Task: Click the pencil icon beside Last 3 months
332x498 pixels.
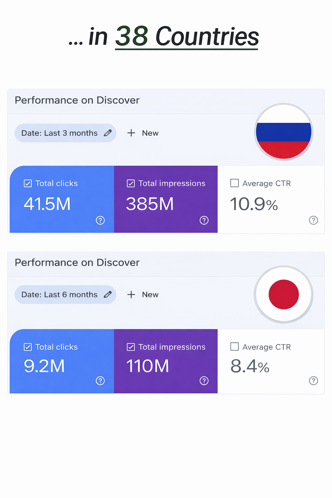Action: click(108, 133)
